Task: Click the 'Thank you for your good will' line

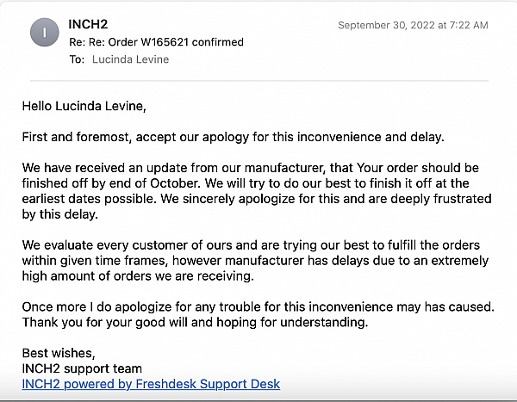Action: [x=196, y=322]
